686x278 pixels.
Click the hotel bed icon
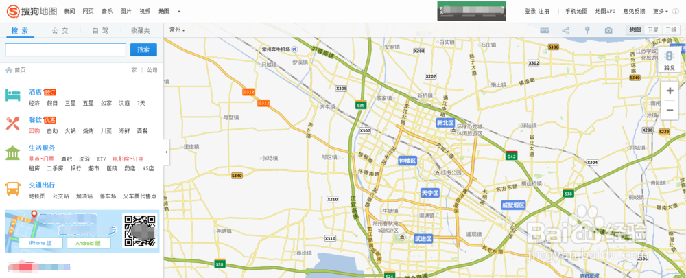[x=12, y=94]
